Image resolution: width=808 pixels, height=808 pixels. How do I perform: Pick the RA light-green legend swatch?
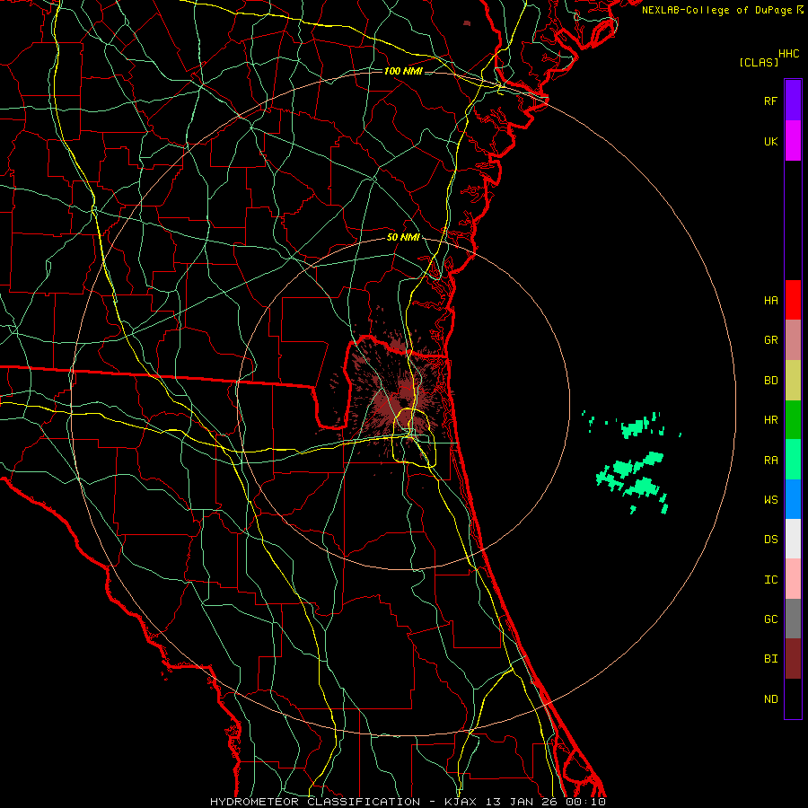pos(793,460)
